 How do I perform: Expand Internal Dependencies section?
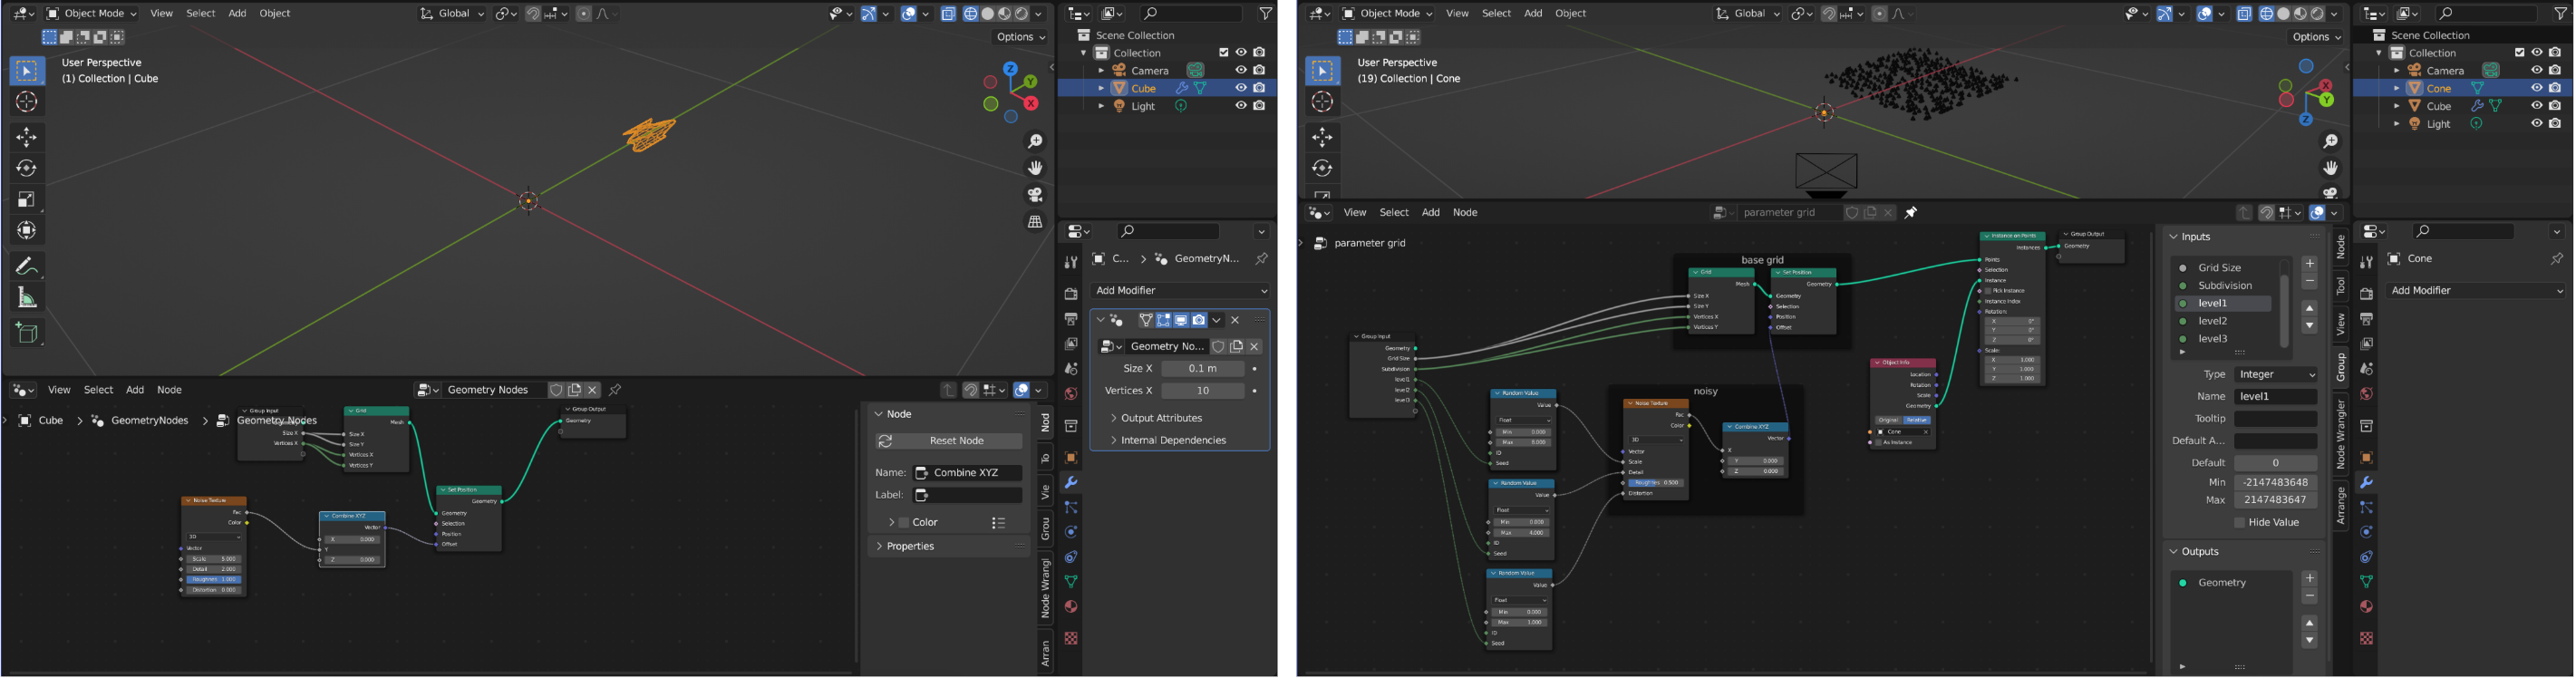pyautogui.click(x=1172, y=441)
